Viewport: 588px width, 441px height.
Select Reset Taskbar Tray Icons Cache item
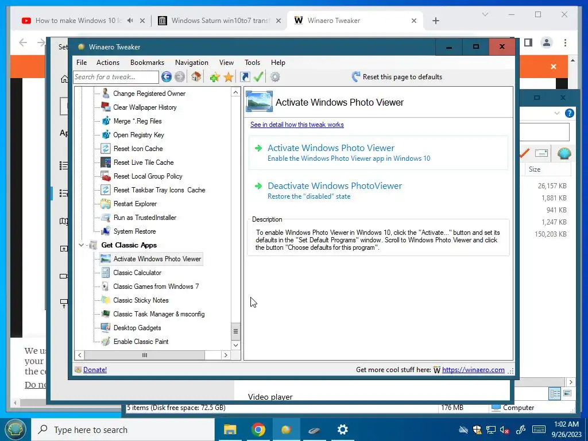[160, 190]
